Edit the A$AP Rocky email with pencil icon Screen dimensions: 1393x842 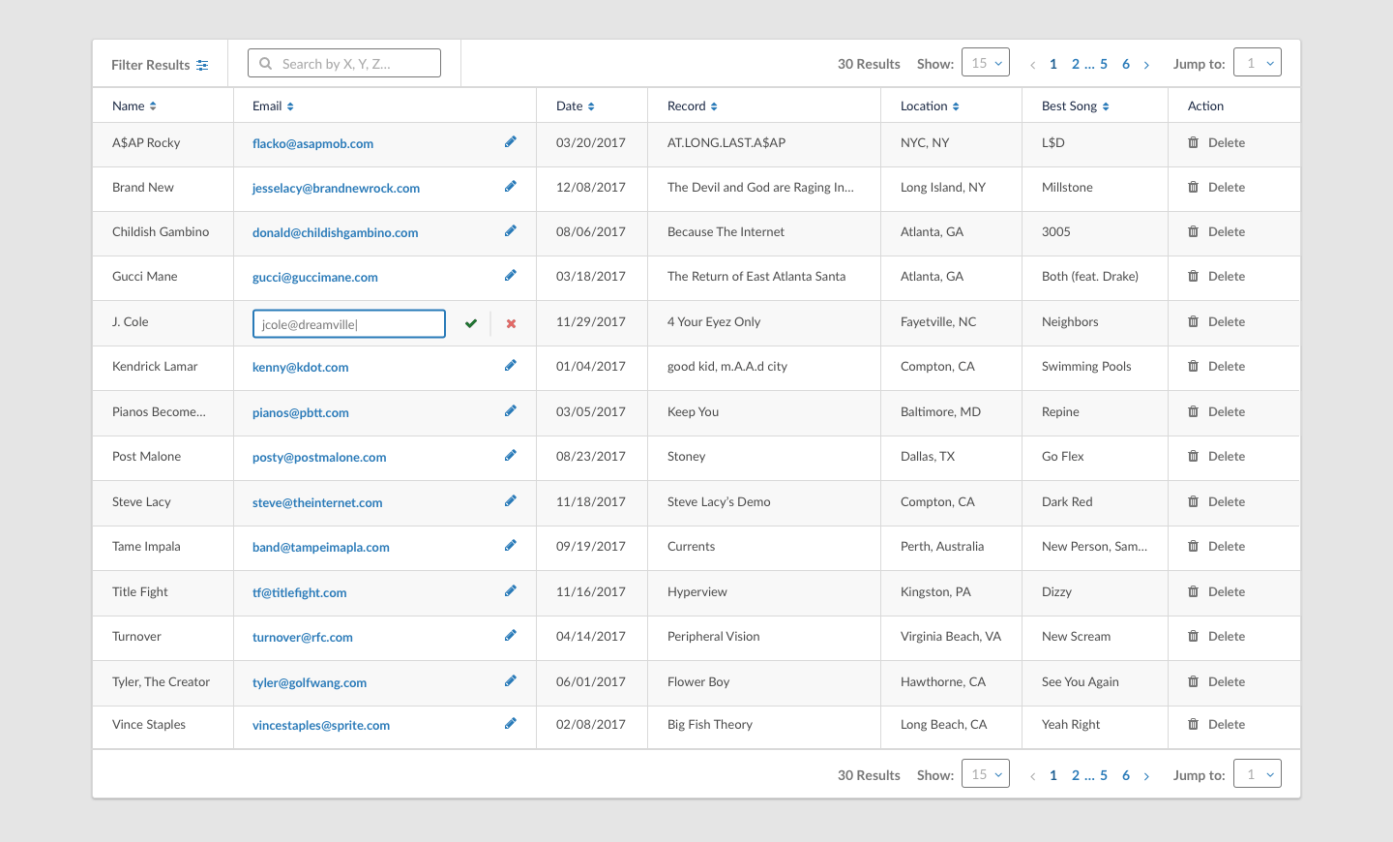pyautogui.click(x=511, y=142)
